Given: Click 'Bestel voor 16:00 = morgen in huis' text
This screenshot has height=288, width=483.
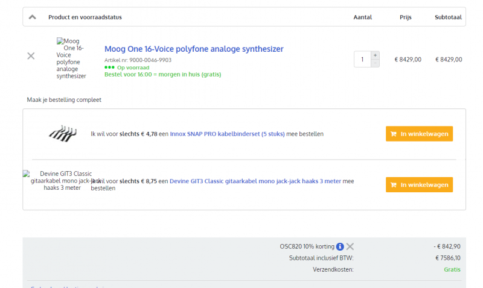Looking at the screenshot, I should point(162,74).
